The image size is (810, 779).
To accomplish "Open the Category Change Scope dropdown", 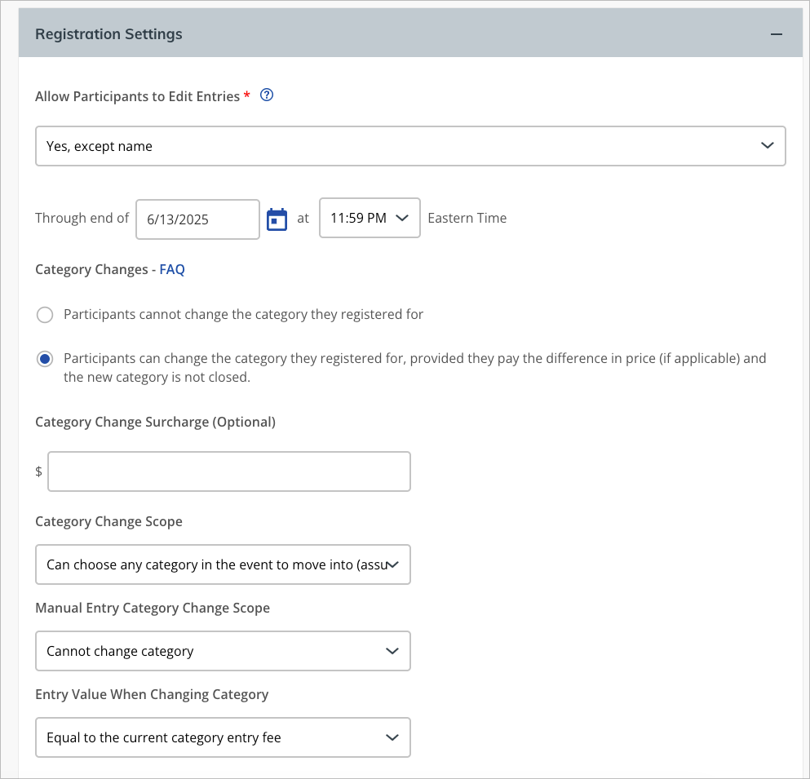I will [223, 564].
